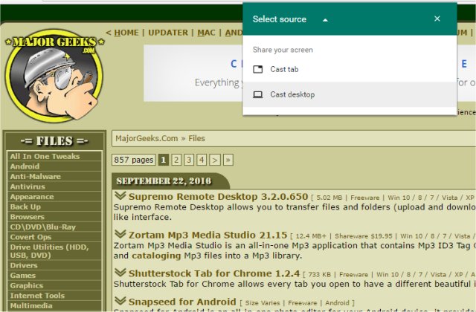The image size is (476, 312).
Task: Open Back Up category
Action: click(54, 207)
